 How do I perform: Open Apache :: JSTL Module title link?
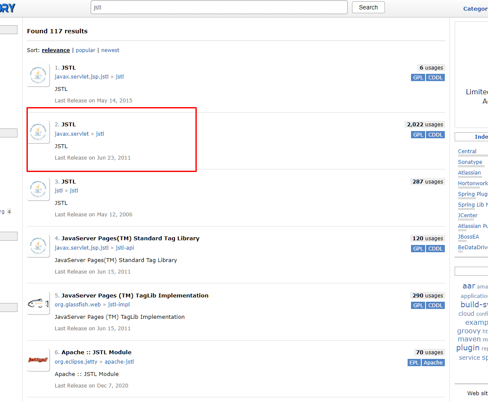[x=97, y=352]
